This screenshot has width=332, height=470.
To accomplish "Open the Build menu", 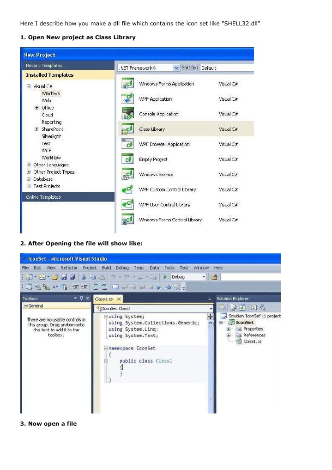I will click(x=106, y=268).
